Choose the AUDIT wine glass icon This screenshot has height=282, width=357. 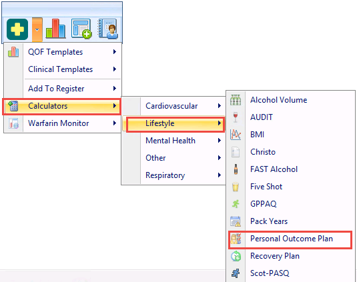tap(236, 117)
